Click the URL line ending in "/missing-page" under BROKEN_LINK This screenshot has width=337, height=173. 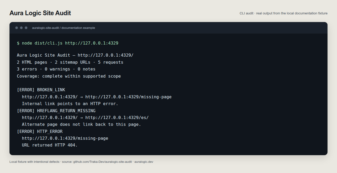coord(97,97)
